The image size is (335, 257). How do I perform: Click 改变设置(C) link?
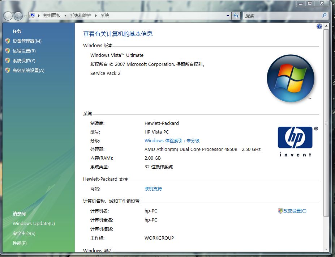coord(295,211)
